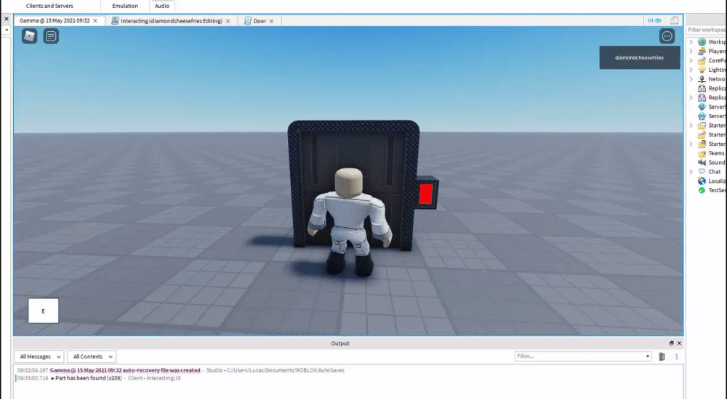Select diamondcheesefries in the player list

(639, 58)
